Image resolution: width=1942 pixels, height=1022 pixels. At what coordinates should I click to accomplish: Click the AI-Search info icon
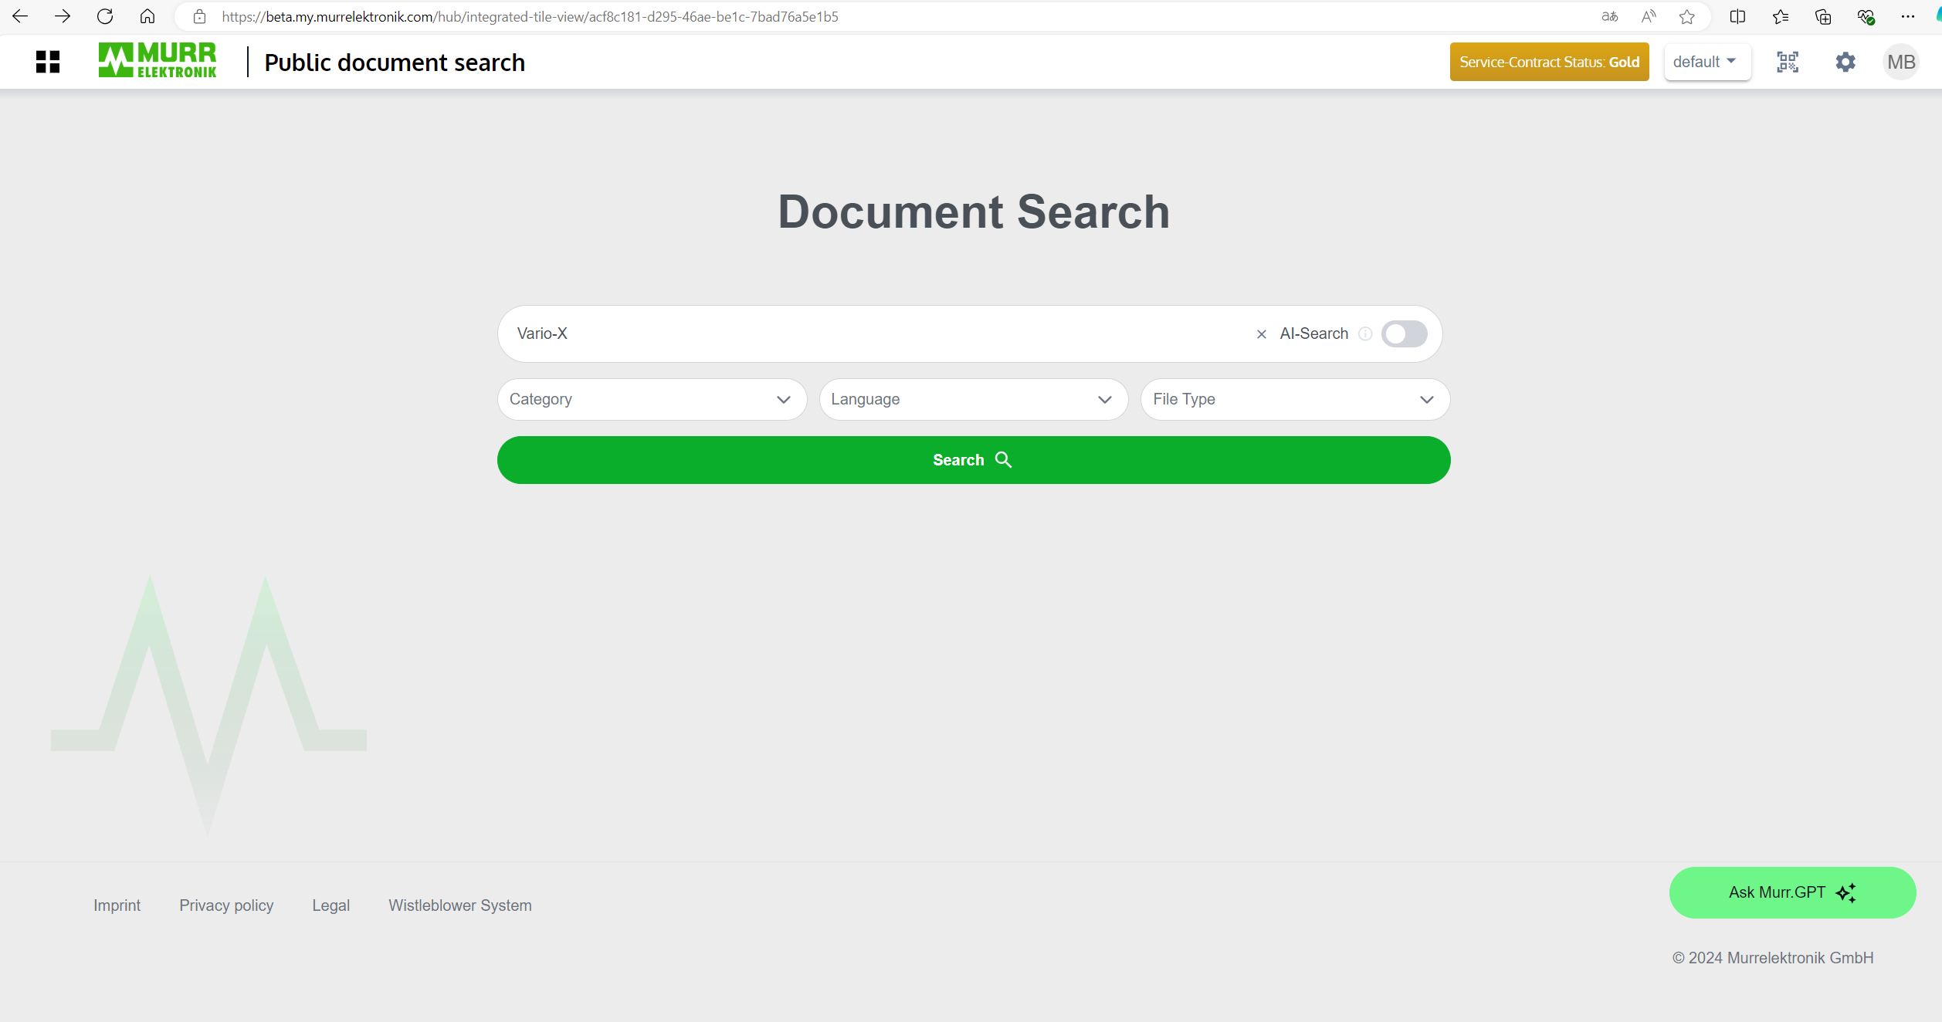pos(1365,334)
